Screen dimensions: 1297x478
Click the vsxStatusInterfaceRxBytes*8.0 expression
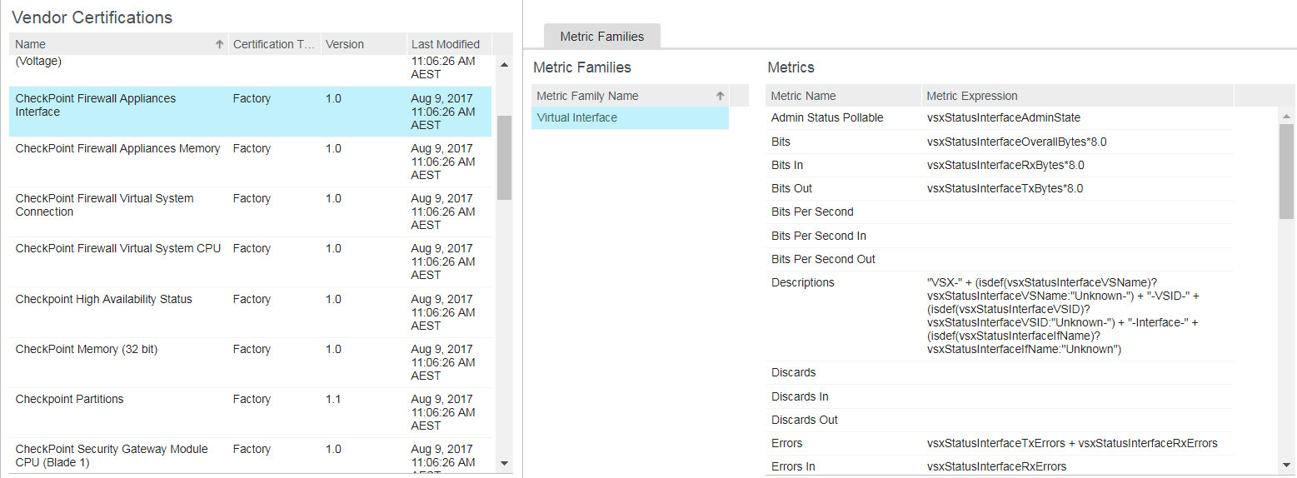tap(1005, 165)
